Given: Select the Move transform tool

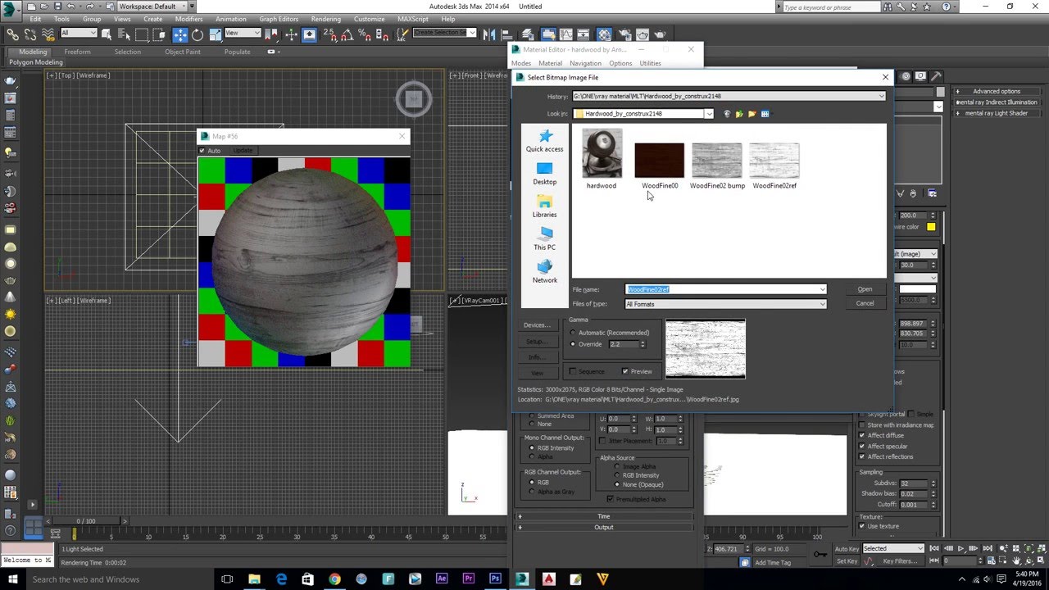Looking at the screenshot, I should click(x=180, y=34).
